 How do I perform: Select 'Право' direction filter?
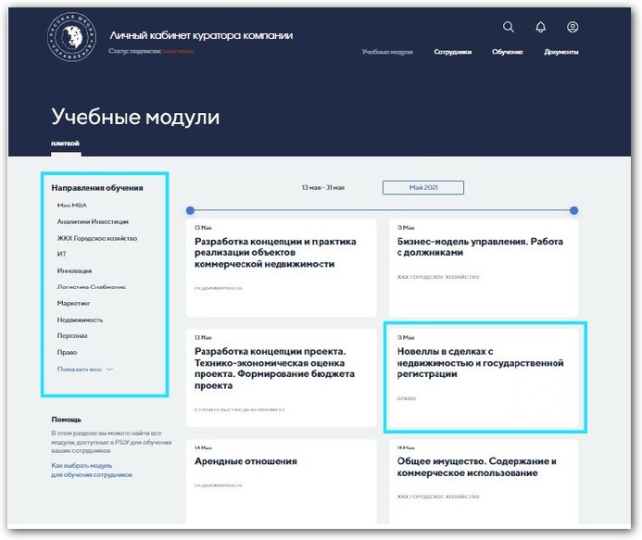click(x=67, y=352)
